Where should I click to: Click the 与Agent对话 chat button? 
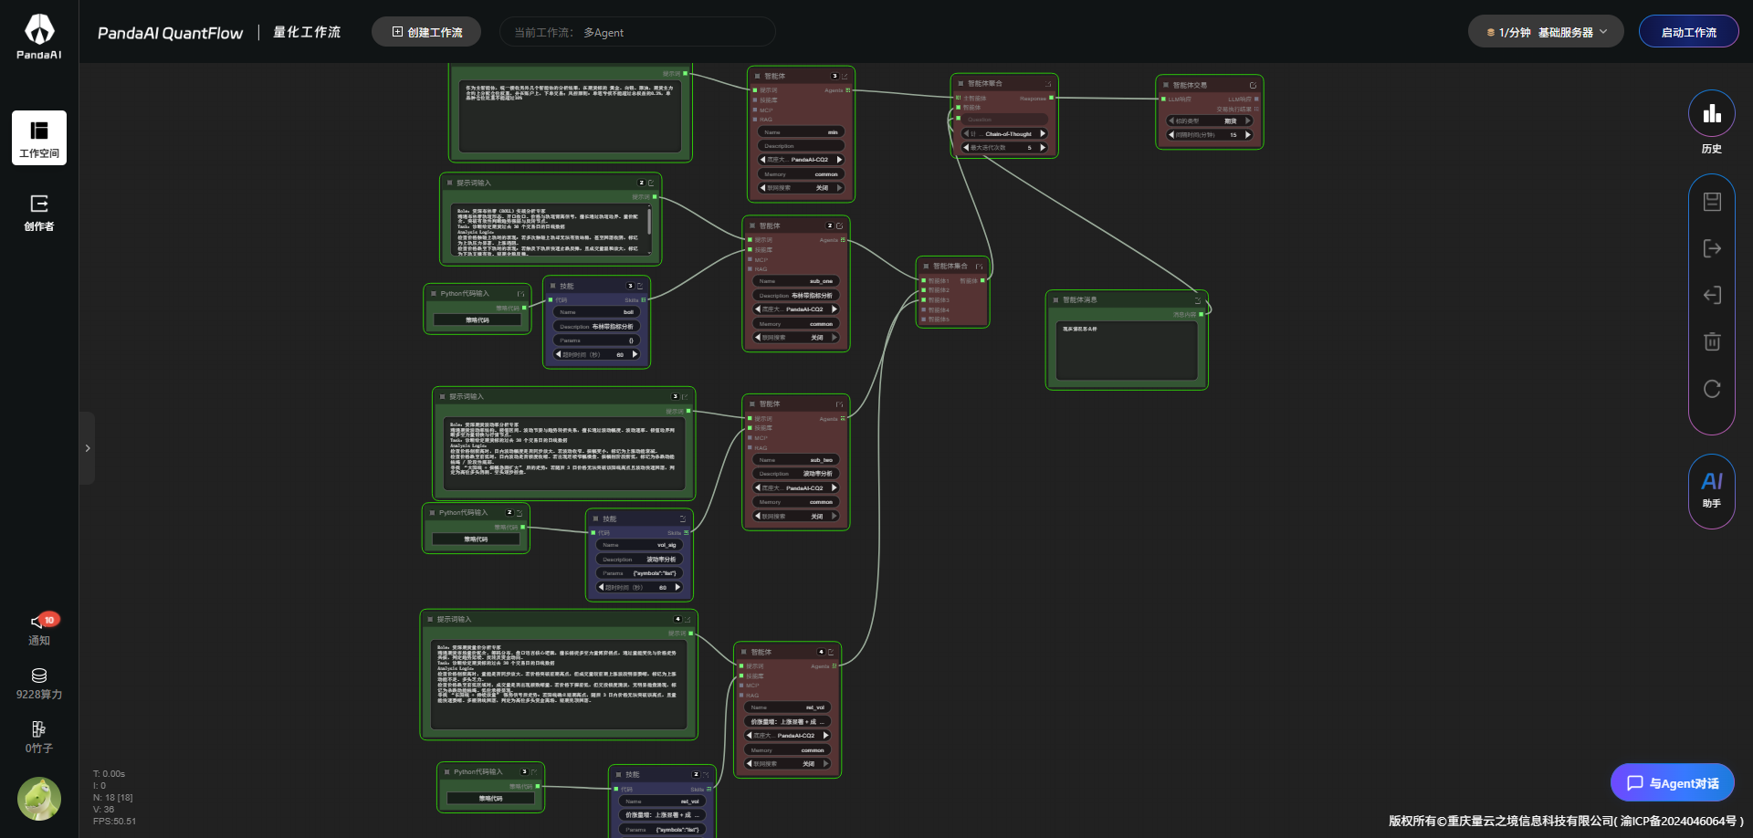coord(1672,782)
